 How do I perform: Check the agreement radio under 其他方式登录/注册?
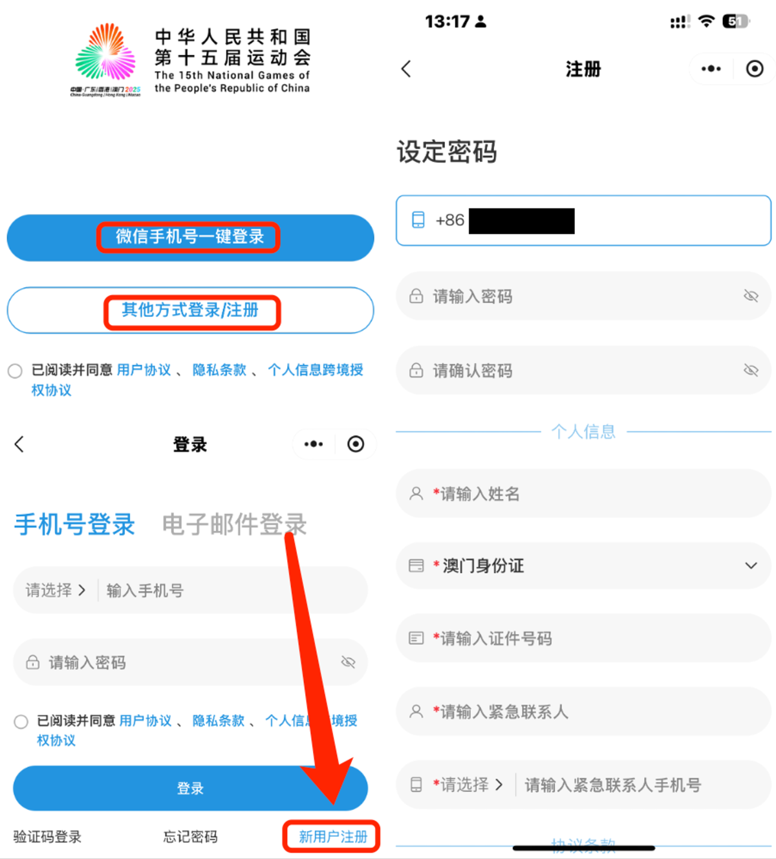point(15,371)
